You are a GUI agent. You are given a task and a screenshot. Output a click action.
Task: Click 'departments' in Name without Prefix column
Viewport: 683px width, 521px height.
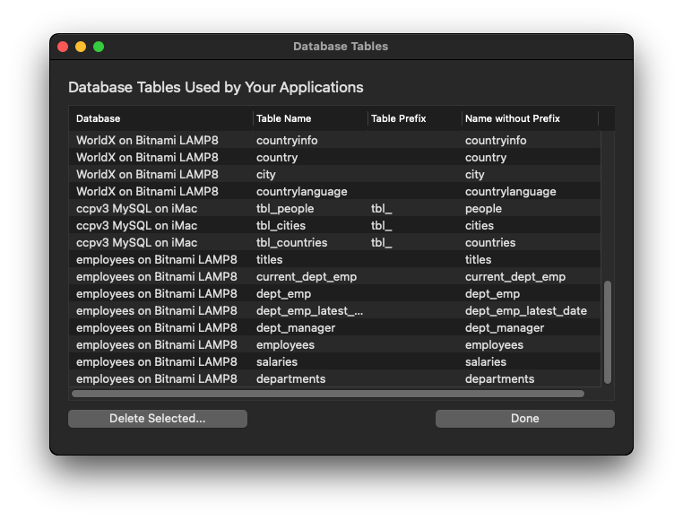tap(499, 378)
